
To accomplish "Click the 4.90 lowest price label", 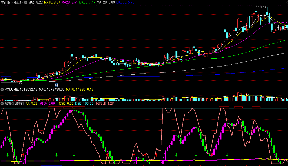I will click(x=19, y=82).
